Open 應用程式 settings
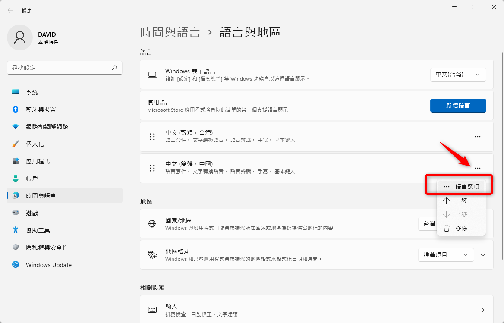This screenshot has width=504, height=323. pyautogui.click(x=65, y=161)
